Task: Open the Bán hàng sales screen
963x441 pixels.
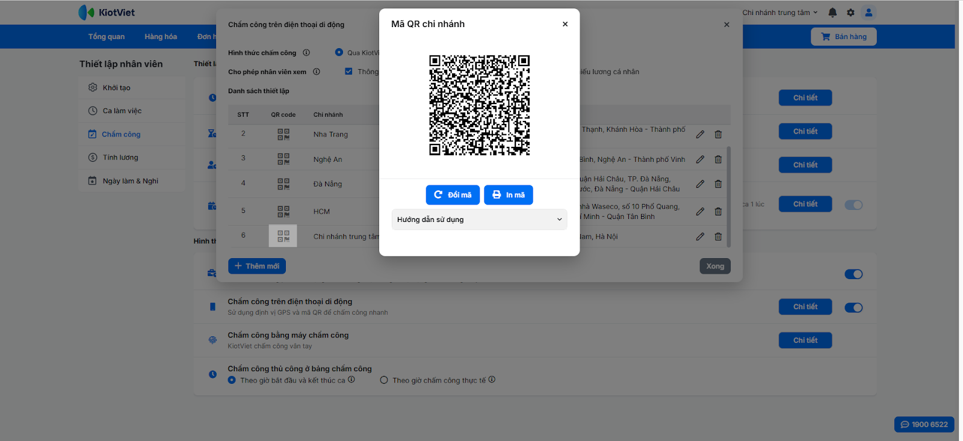Action: click(x=844, y=37)
